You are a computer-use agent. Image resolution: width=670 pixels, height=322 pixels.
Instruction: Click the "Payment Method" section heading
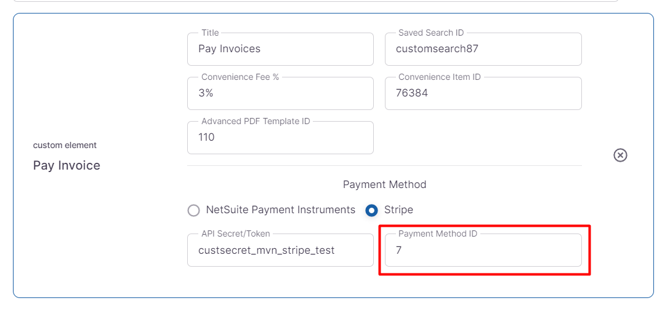pos(384,184)
